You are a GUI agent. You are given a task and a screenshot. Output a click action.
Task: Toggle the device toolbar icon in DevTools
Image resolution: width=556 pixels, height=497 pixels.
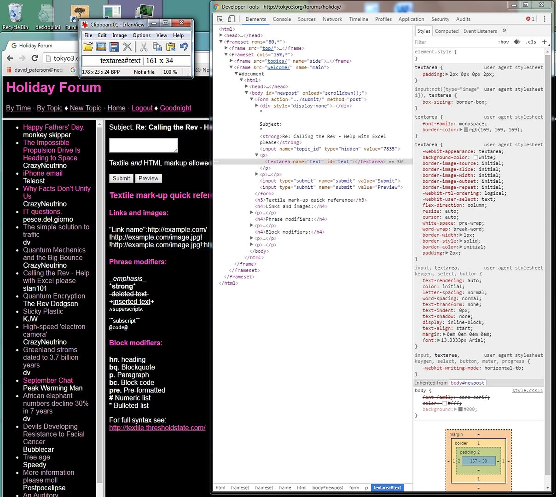[231, 19]
